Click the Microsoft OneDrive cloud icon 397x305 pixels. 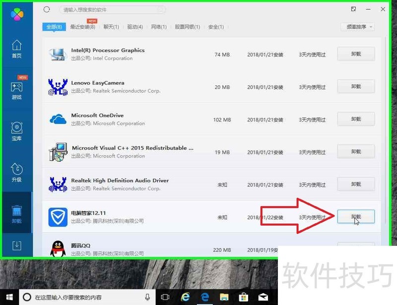coord(58,119)
